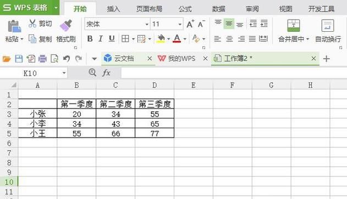
Task: Click the Copy (复制) icon
Action: [x=32, y=39]
